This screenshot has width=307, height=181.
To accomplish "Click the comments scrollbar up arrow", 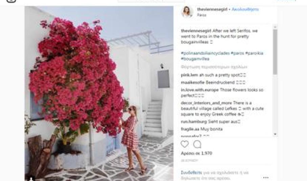I will click(x=275, y=27).
